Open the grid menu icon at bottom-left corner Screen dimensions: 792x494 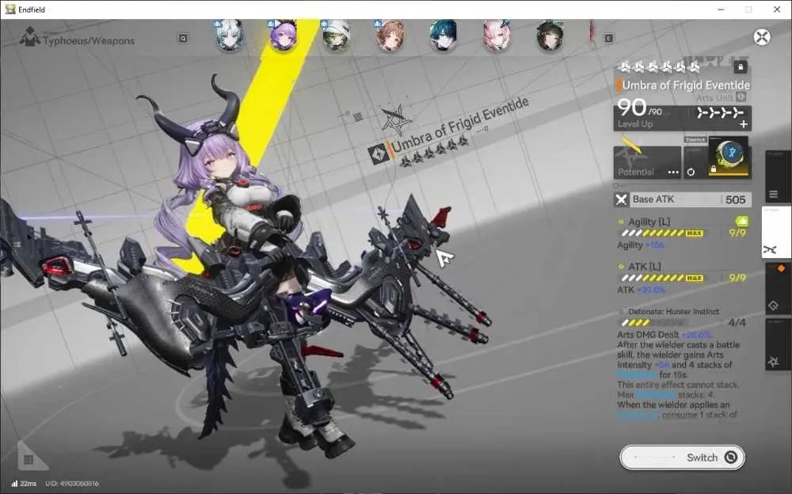(x=29, y=459)
